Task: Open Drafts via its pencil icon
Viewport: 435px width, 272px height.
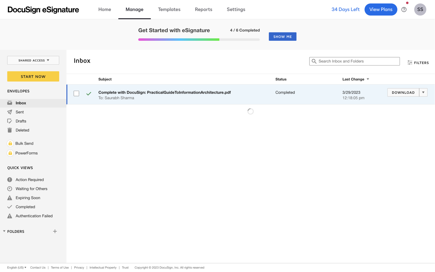Action: point(10,121)
